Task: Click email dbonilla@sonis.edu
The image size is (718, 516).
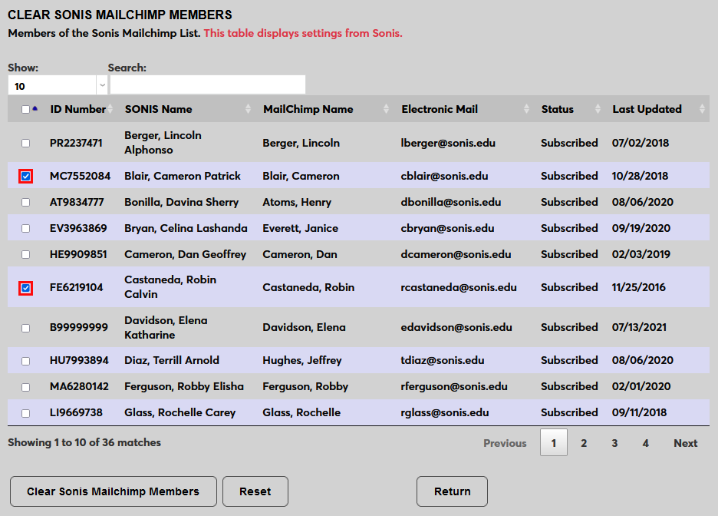Action: pyautogui.click(x=450, y=202)
